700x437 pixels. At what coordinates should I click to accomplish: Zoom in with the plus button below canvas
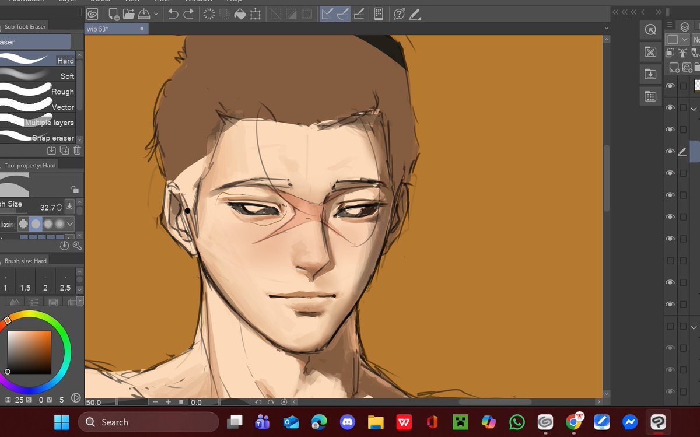point(168,402)
